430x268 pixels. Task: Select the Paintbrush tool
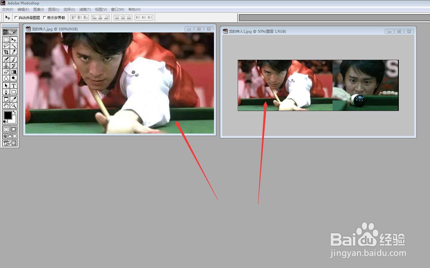(14, 59)
